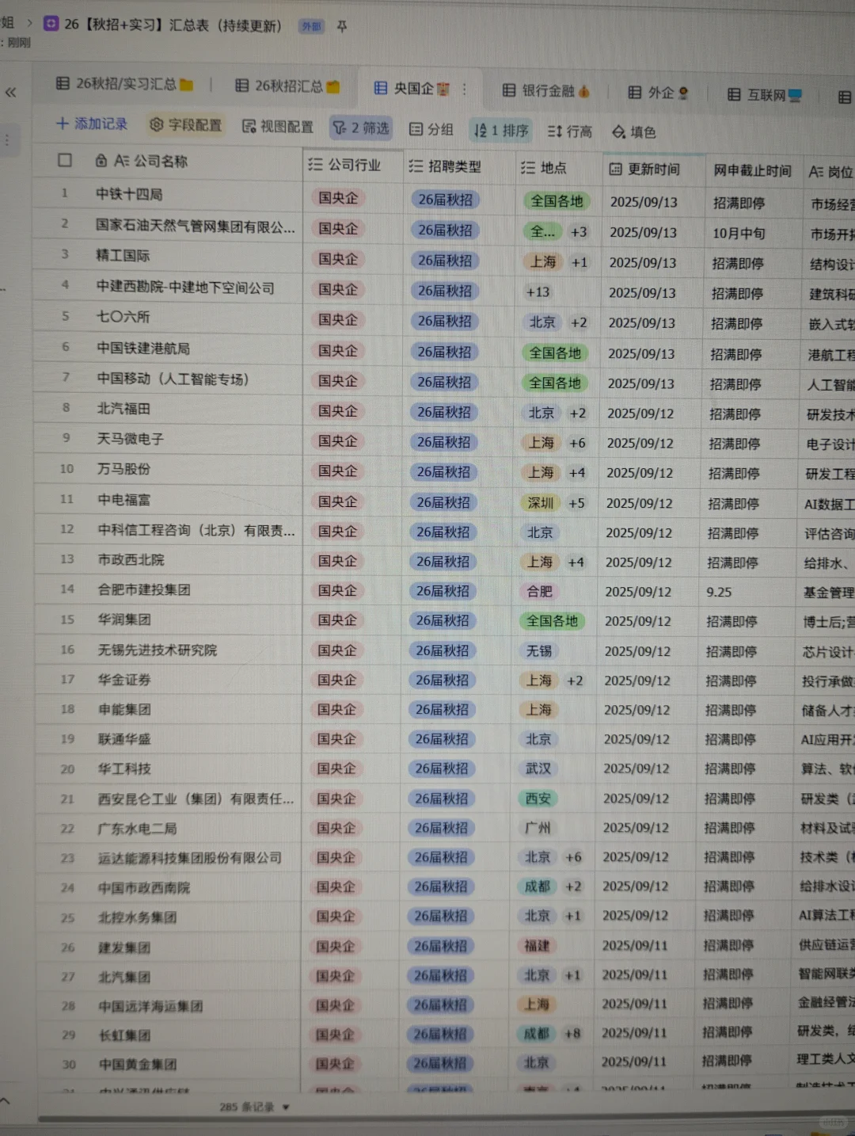
Task: Open the 银行金融 tab
Action: (546, 91)
